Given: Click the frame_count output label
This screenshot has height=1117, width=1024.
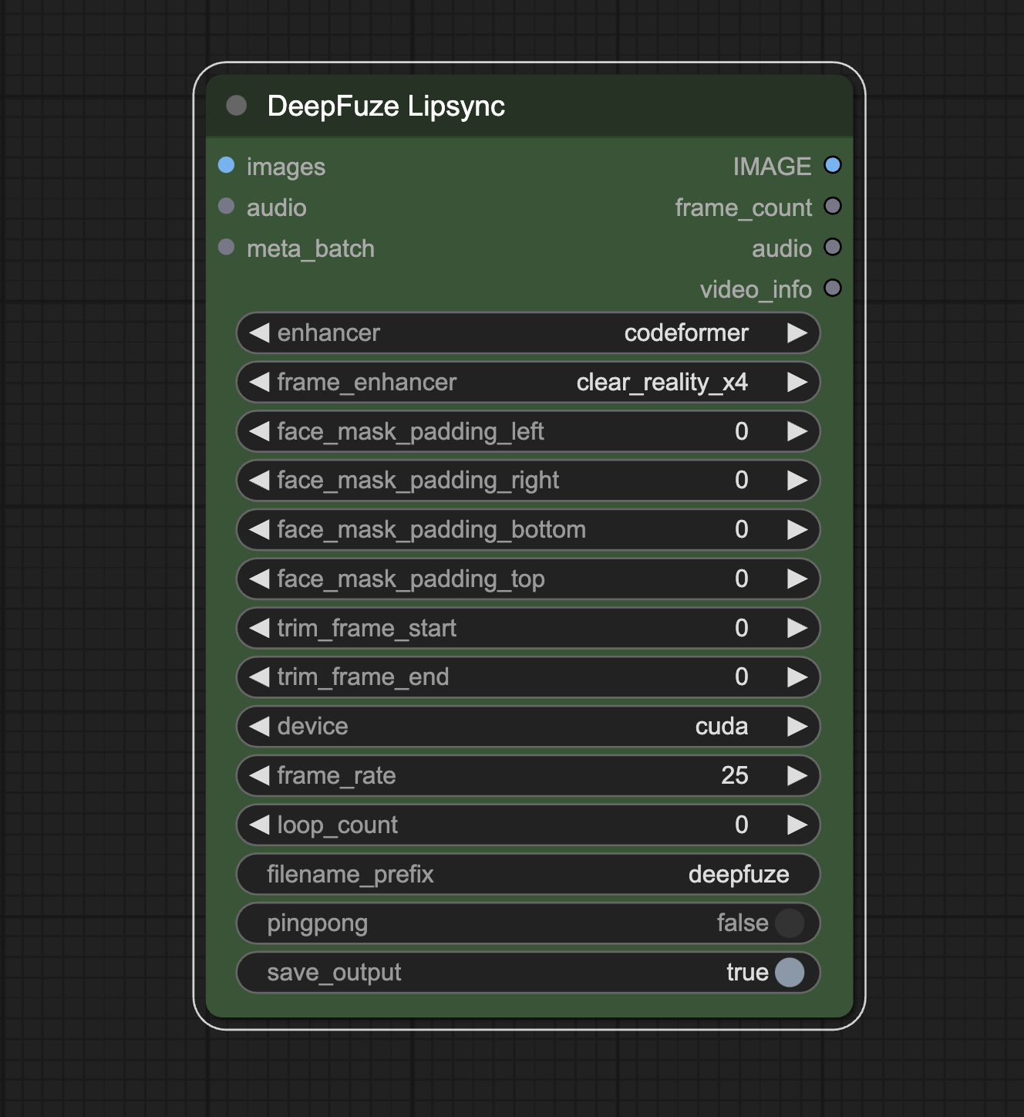Looking at the screenshot, I should pyautogui.click(x=744, y=208).
